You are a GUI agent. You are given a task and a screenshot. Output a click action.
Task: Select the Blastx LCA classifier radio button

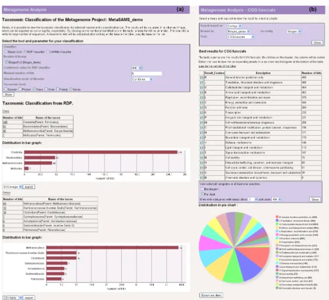[6, 51]
